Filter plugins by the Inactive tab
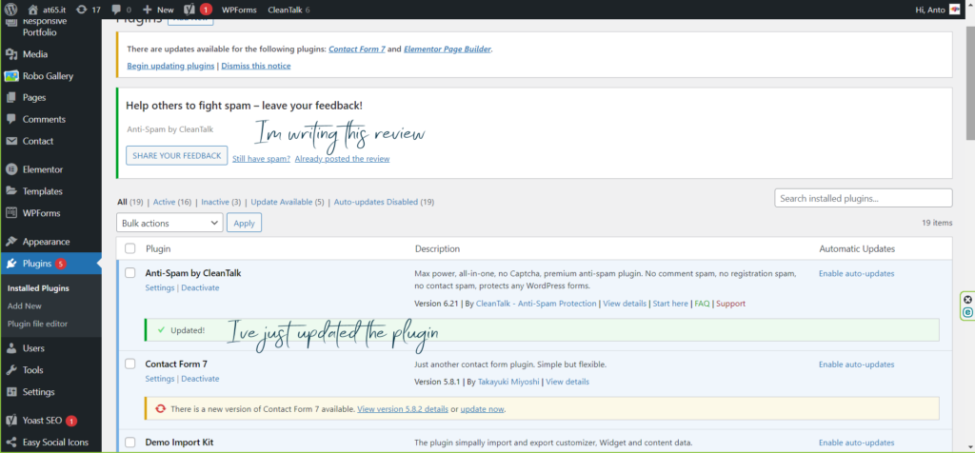This screenshot has width=975, height=453. point(215,202)
